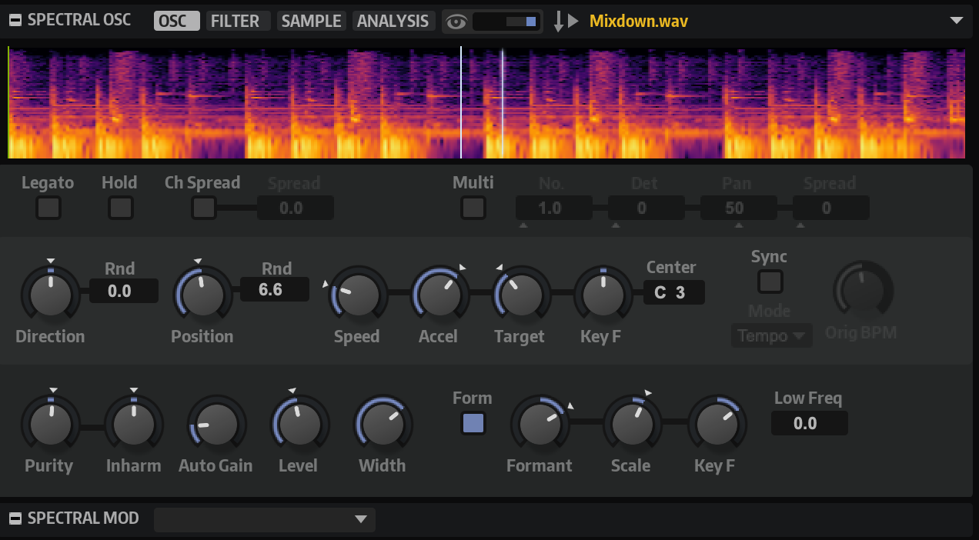Enable the Multi checkbox
This screenshot has width=979, height=540.
(x=473, y=208)
